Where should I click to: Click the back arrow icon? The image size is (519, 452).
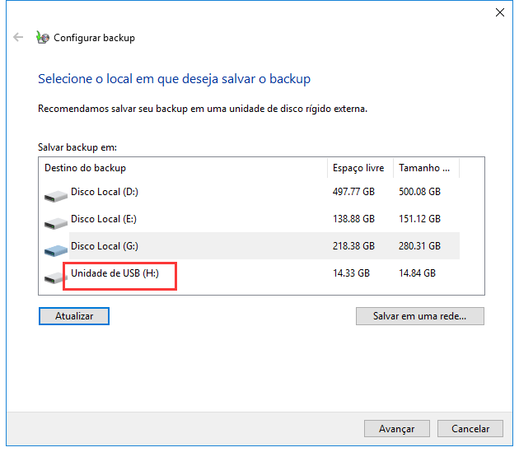point(18,38)
